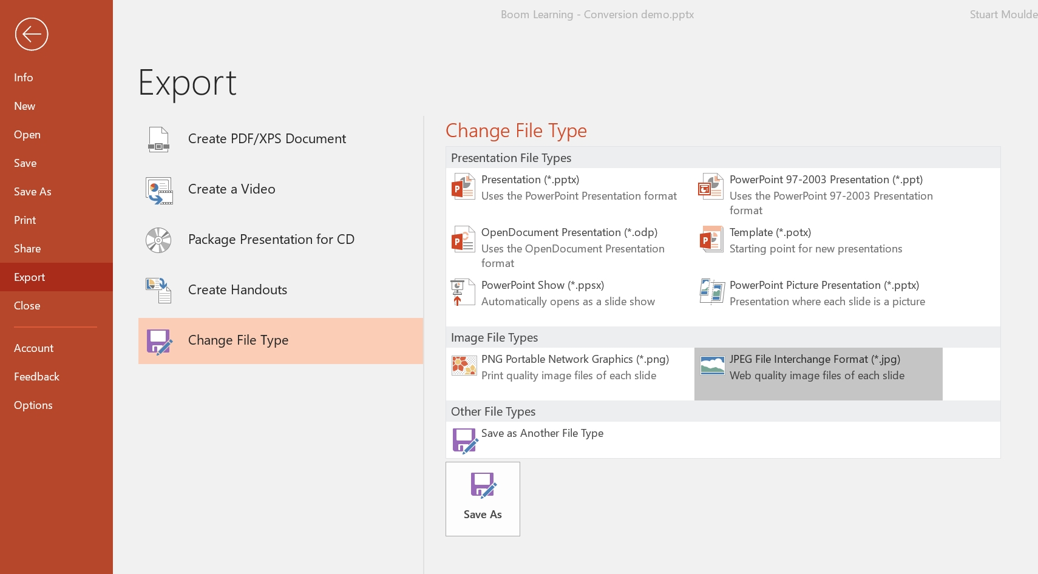The image size is (1038, 574).
Task: Click the Change File Type floppy icon
Action: 160,342
